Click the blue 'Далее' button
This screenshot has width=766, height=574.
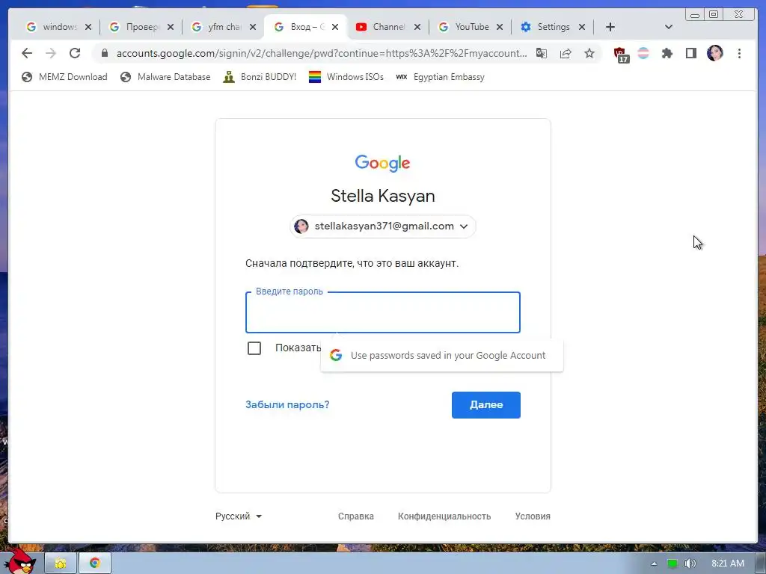[486, 404]
